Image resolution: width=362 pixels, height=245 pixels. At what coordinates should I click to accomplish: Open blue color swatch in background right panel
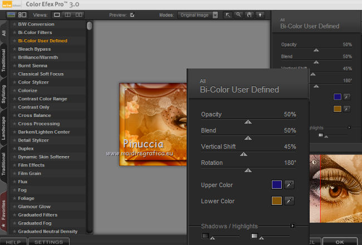click(337, 96)
